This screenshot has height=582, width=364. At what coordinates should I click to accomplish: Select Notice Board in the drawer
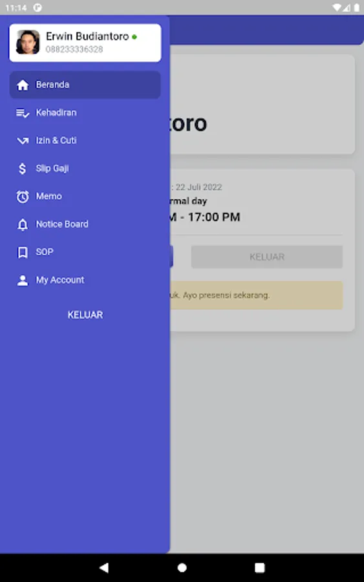[x=85, y=224]
